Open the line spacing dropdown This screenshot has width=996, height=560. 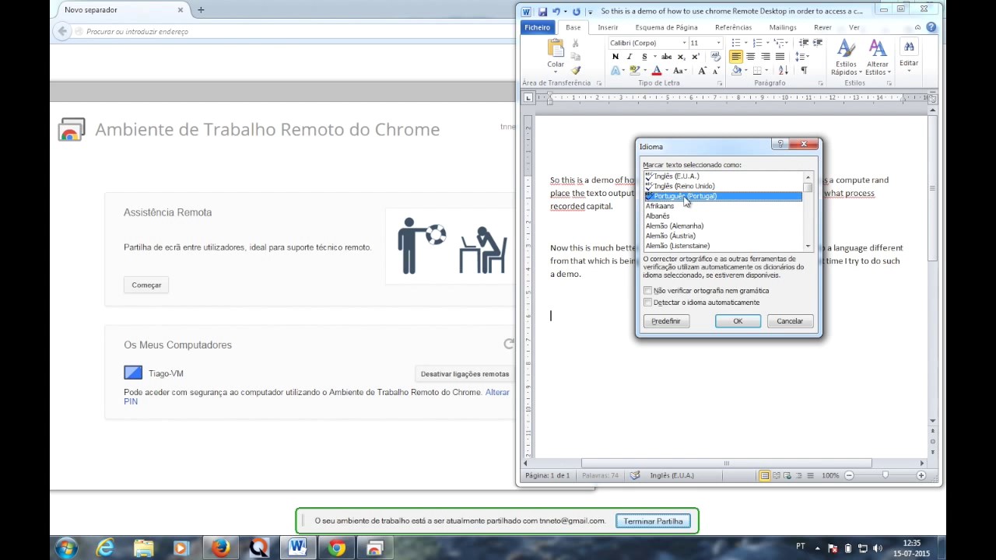(802, 57)
